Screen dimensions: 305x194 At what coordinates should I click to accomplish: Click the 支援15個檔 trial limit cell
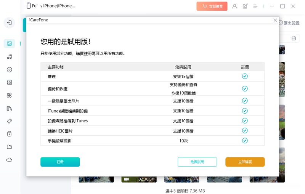click(183, 77)
